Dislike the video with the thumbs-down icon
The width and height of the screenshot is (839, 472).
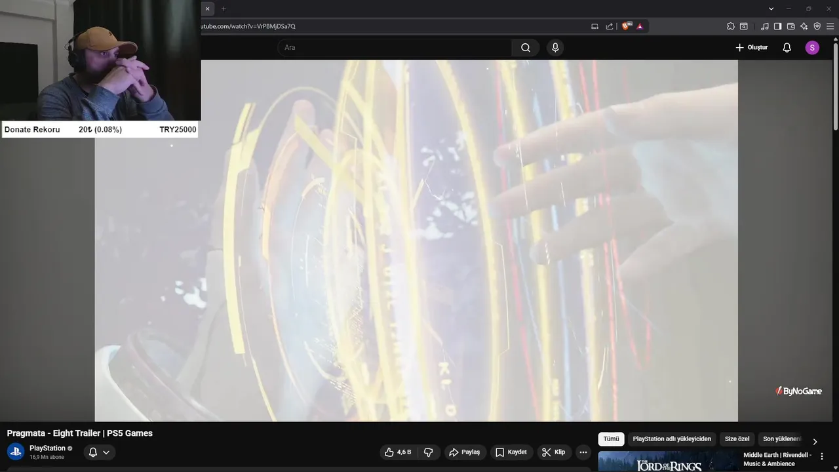(429, 452)
